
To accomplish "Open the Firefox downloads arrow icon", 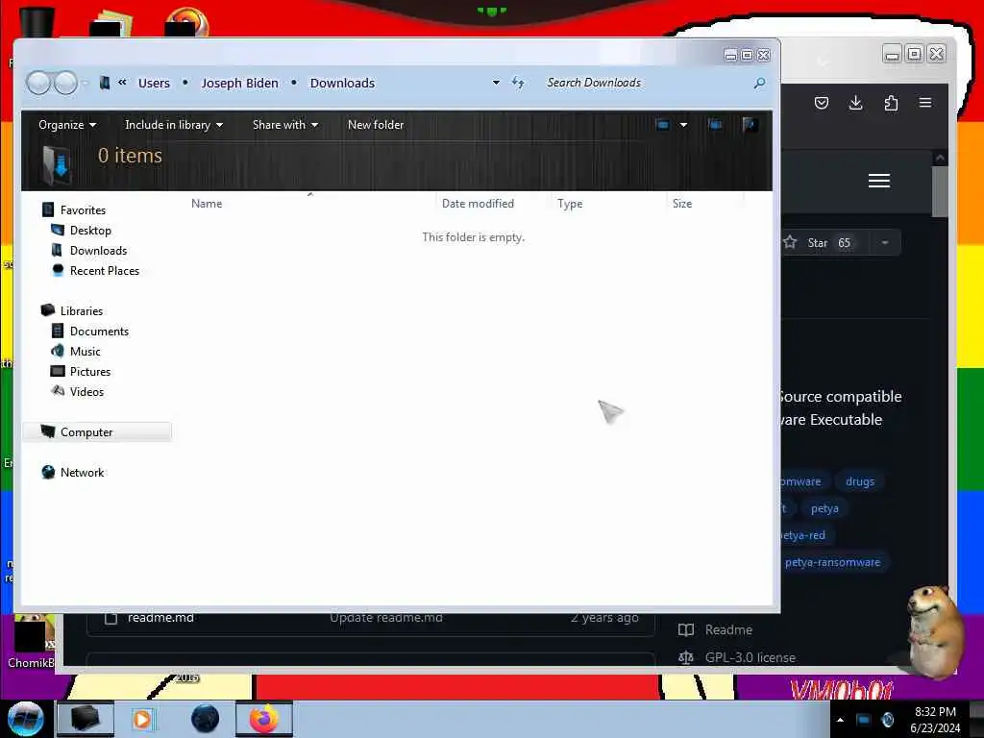I will pyautogui.click(x=855, y=103).
